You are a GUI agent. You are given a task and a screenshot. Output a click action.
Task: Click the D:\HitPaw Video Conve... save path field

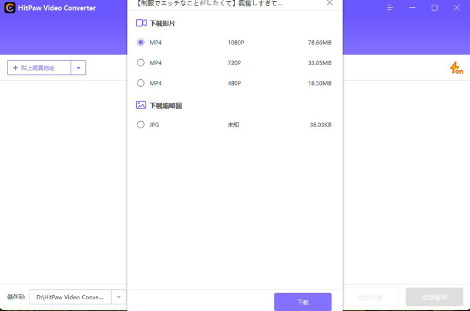70,297
